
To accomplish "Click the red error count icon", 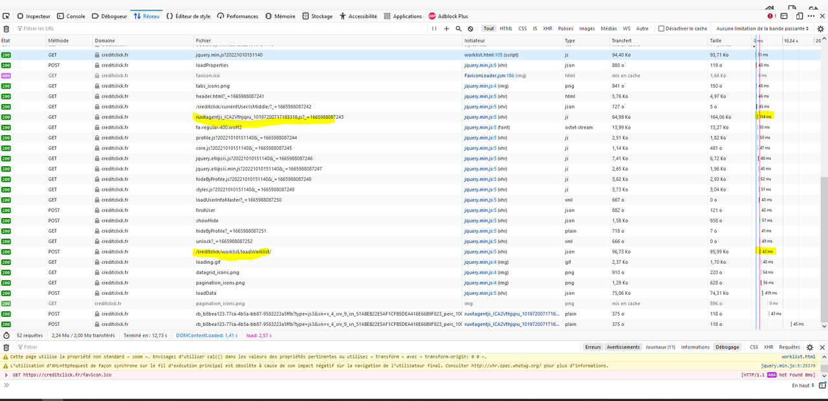I will pos(772,16).
